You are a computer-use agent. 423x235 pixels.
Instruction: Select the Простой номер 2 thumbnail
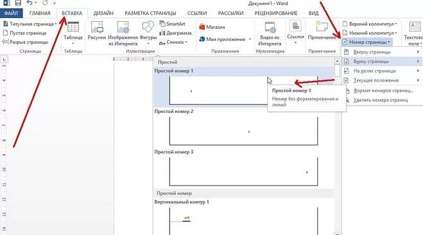[244, 131]
